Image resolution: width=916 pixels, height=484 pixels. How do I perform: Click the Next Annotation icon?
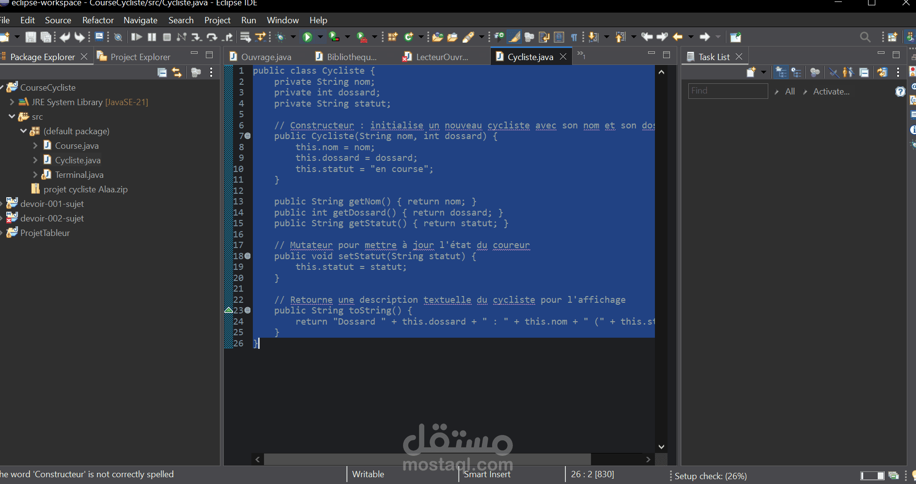coord(593,37)
